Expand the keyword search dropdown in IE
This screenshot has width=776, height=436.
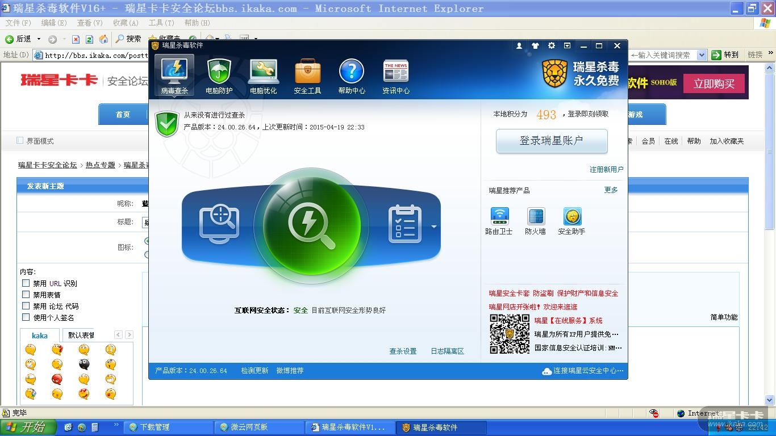[x=702, y=55]
